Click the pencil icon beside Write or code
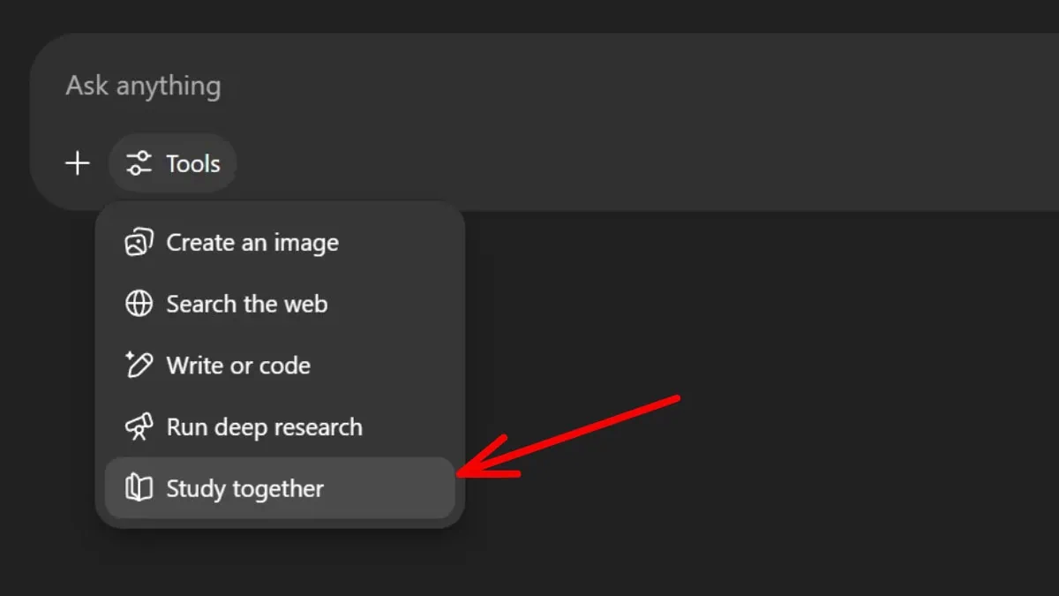 coord(139,366)
